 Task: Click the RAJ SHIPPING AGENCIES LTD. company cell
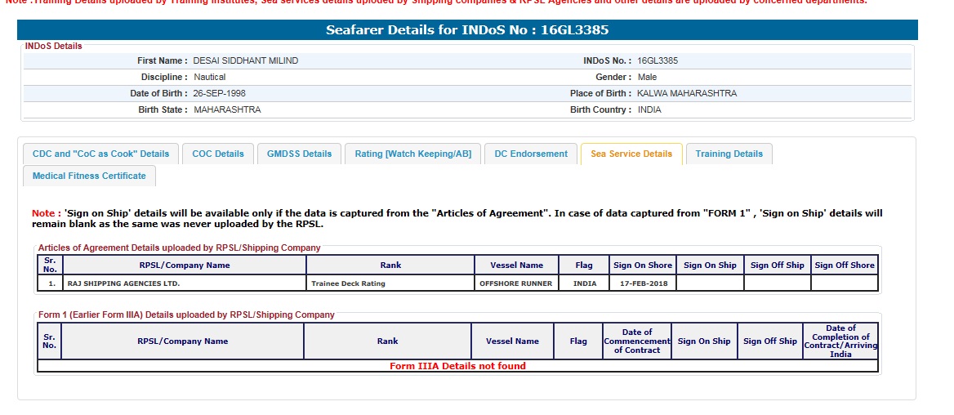tap(123, 283)
